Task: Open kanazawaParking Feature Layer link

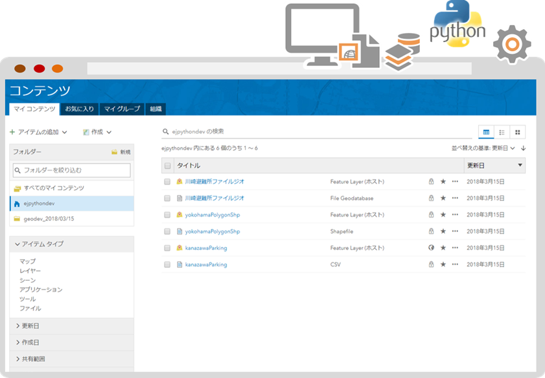Action: pyautogui.click(x=206, y=248)
